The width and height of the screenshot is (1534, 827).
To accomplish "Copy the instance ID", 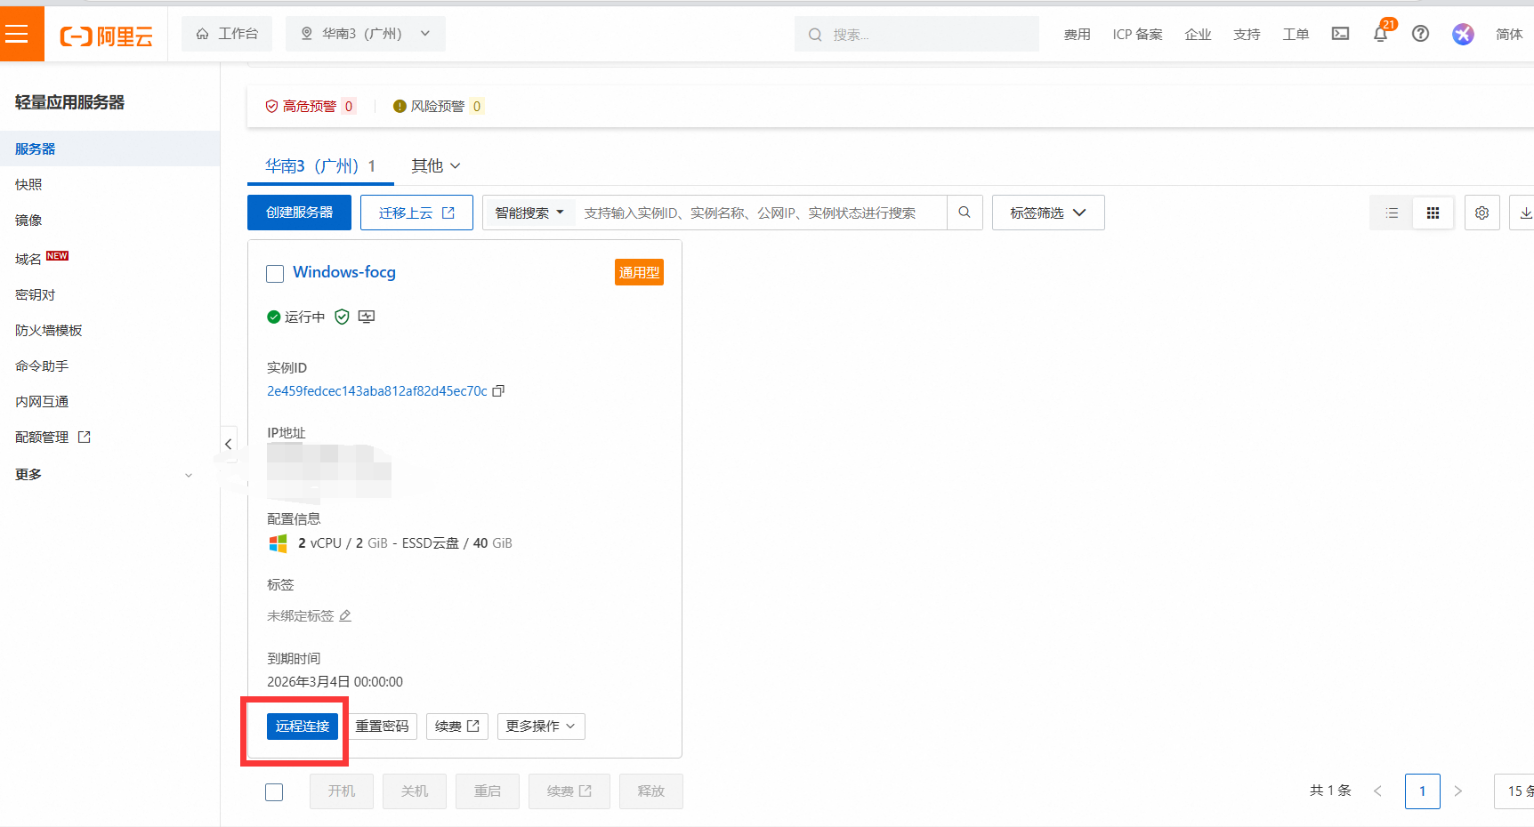I will [x=499, y=390].
